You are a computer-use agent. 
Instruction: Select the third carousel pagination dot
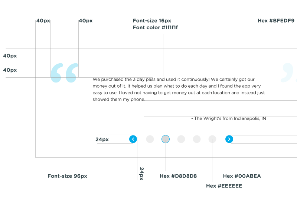tap(181, 139)
